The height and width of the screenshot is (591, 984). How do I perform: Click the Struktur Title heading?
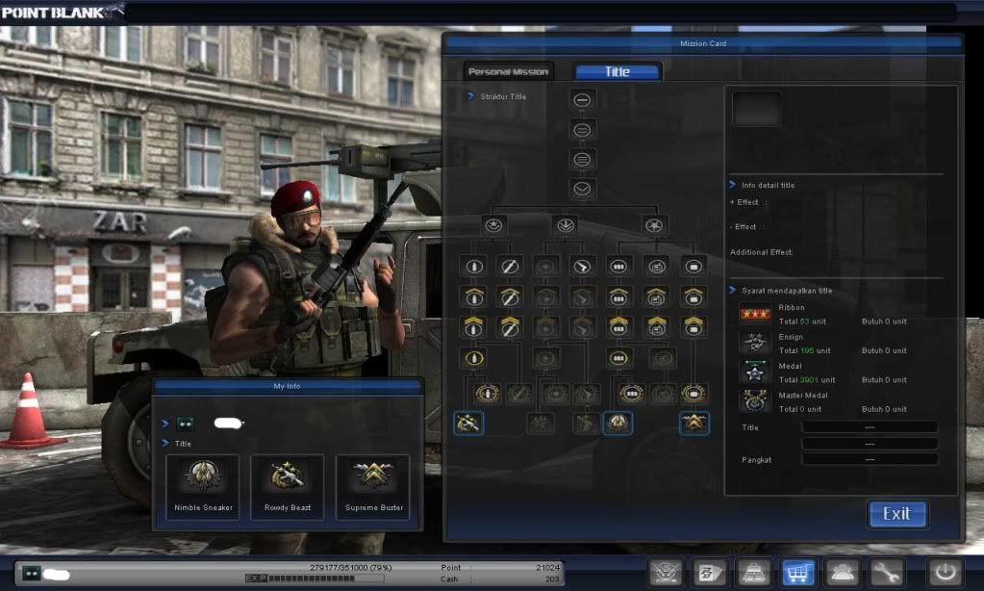click(503, 96)
